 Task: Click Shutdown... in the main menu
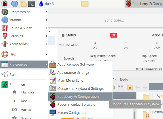click(18, 85)
